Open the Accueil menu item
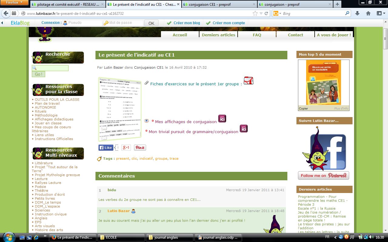The width and height of the screenshot is (388, 242). coord(180,35)
